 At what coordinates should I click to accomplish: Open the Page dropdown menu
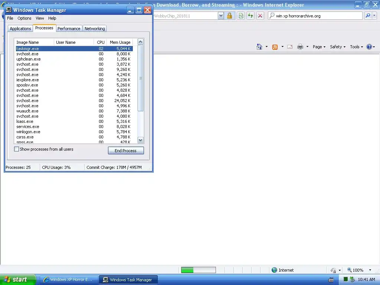point(319,47)
